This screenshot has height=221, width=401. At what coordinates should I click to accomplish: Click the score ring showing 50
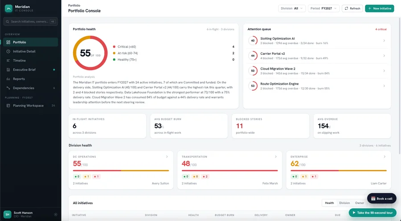pos(253,71)
